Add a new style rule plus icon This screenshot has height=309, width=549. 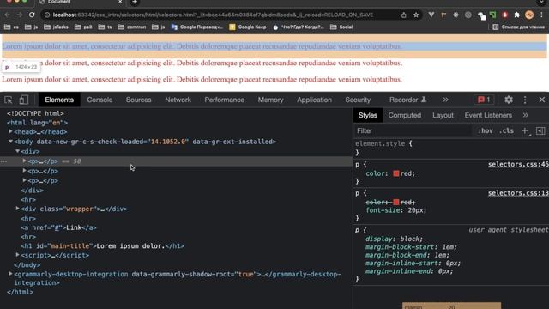pos(525,131)
